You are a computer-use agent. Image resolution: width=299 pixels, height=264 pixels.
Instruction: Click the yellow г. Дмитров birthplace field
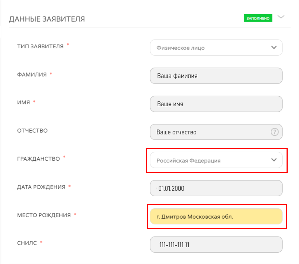coord(216,216)
